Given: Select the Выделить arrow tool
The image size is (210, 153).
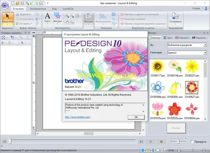Looking at the screenshot, I should point(8,19).
